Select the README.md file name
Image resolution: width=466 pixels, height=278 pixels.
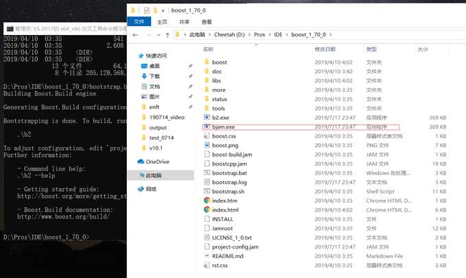click(x=228, y=256)
